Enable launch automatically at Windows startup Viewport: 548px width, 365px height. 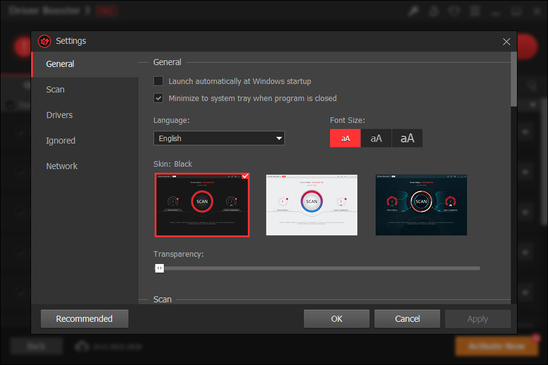coord(158,81)
